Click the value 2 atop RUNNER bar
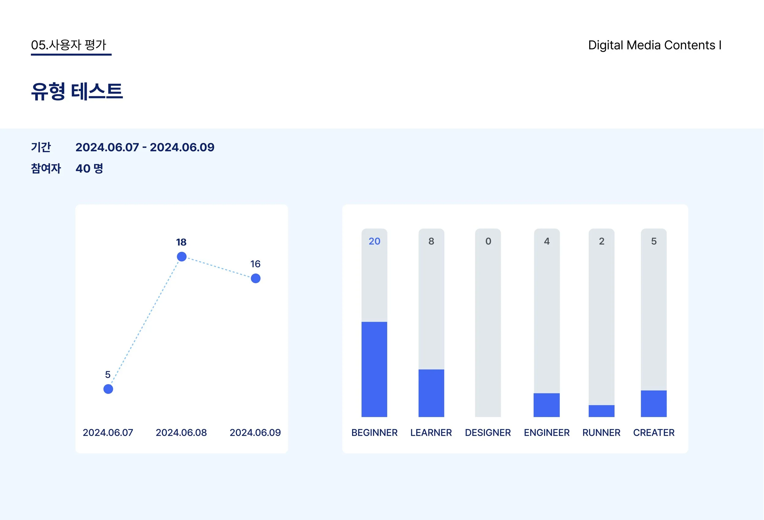Image resolution: width=764 pixels, height=520 pixels. click(x=602, y=241)
